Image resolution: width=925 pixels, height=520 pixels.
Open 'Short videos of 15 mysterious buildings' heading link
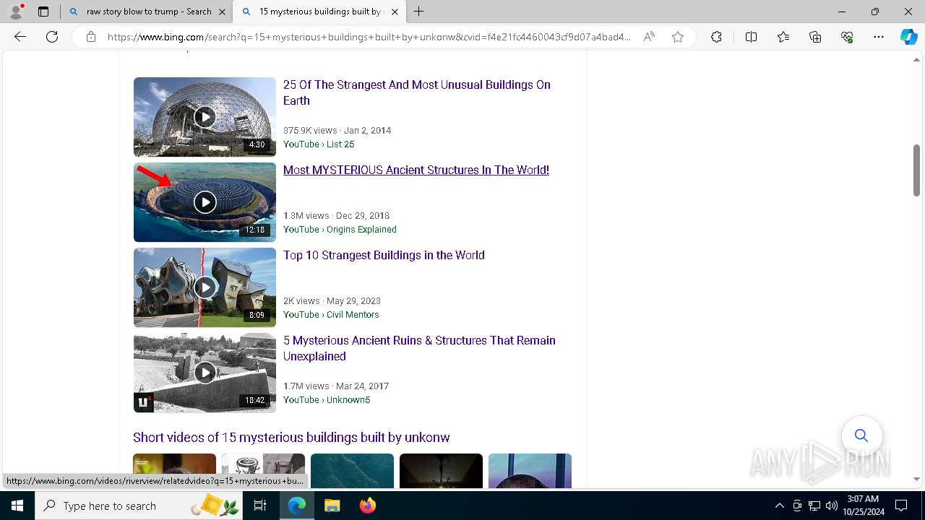291,438
